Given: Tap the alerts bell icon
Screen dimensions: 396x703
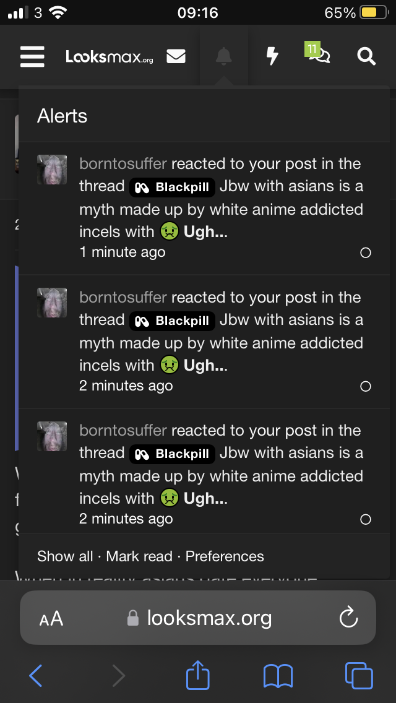Looking at the screenshot, I should pyautogui.click(x=224, y=57).
